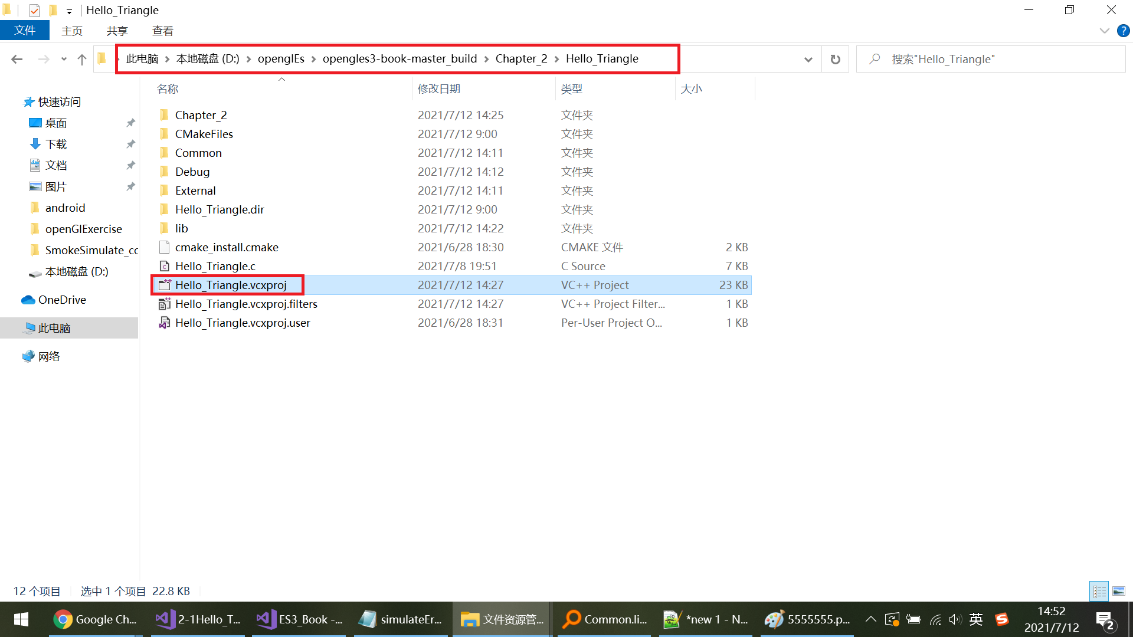Select the Hello_Triangle.c source file

215,266
